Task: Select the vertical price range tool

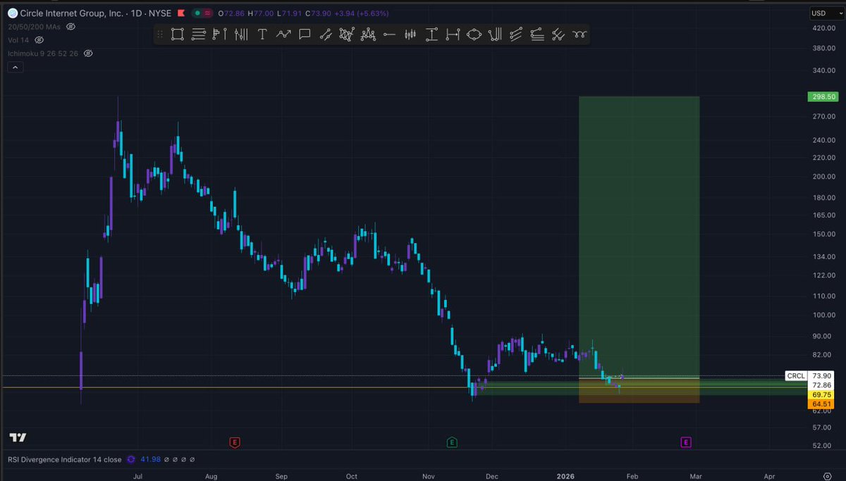Action: pos(431,34)
